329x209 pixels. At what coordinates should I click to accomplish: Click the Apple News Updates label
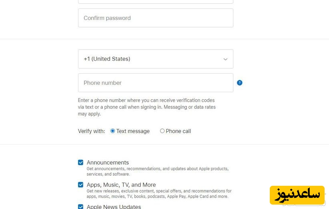click(x=114, y=207)
